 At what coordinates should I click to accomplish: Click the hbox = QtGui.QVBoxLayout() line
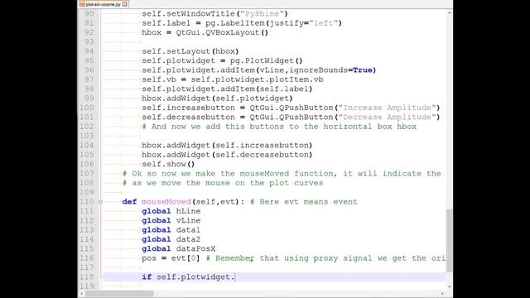(x=205, y=32)
